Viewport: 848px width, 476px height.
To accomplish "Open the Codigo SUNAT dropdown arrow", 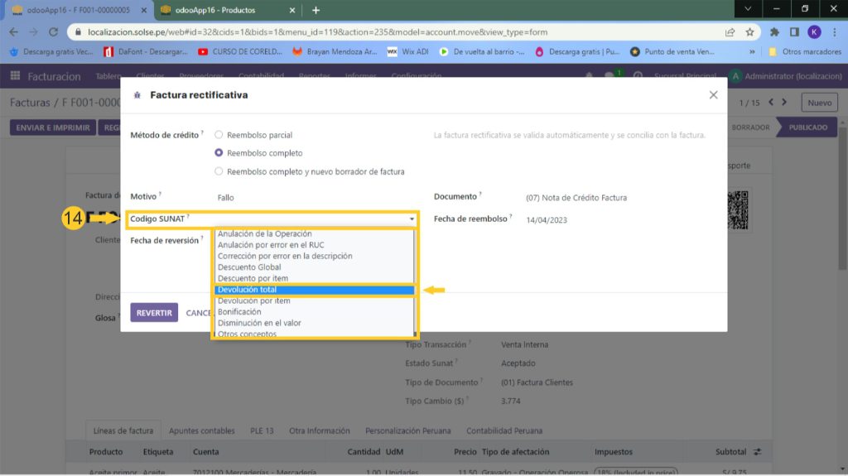I will (412, 219).
